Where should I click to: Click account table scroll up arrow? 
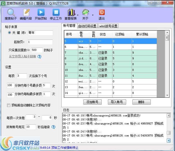[x=167, y=33]
